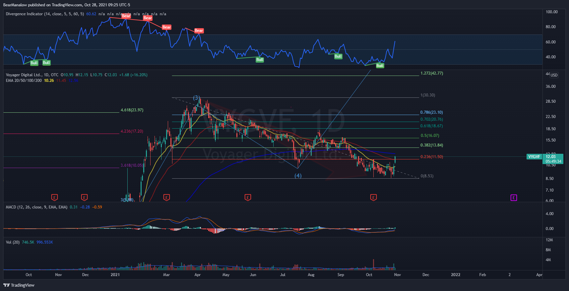Click the 0(8.53) Fibonacci base label

point(427,176)
